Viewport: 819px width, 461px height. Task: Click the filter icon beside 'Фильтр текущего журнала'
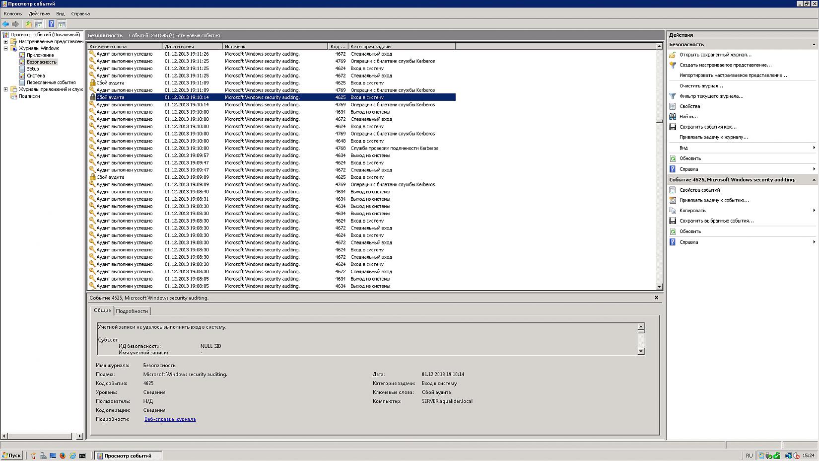[673, 96]
